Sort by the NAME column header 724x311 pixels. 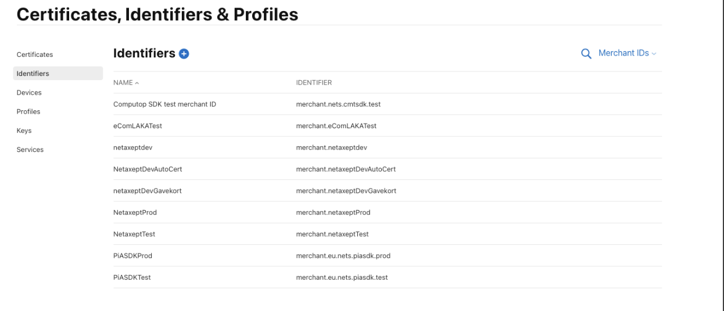point(126,82)
